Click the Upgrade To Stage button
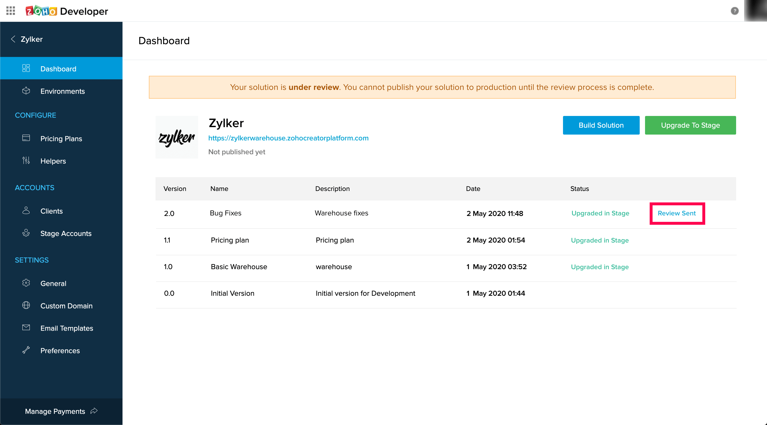Image resolution: width=767 pixels, height=425 pixels. (x=690, y=125)
